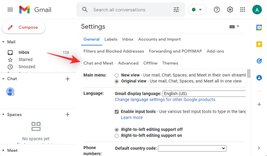Click the search magnifier icon
Viewport: 267px width, 156px height.
coord(85,10)
